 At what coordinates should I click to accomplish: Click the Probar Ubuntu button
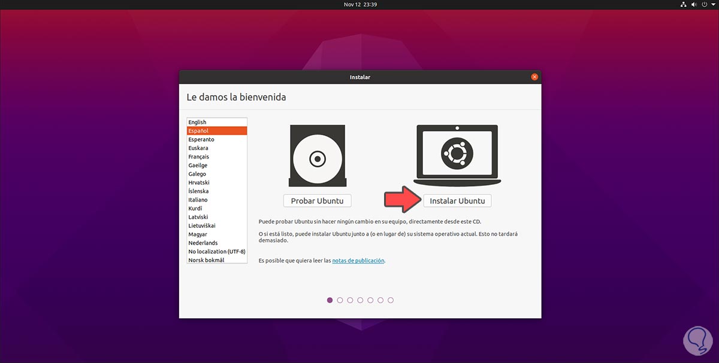click(x=318, y=201)
